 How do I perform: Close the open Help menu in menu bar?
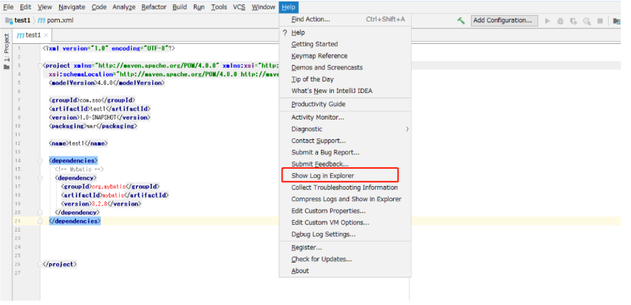288,6
